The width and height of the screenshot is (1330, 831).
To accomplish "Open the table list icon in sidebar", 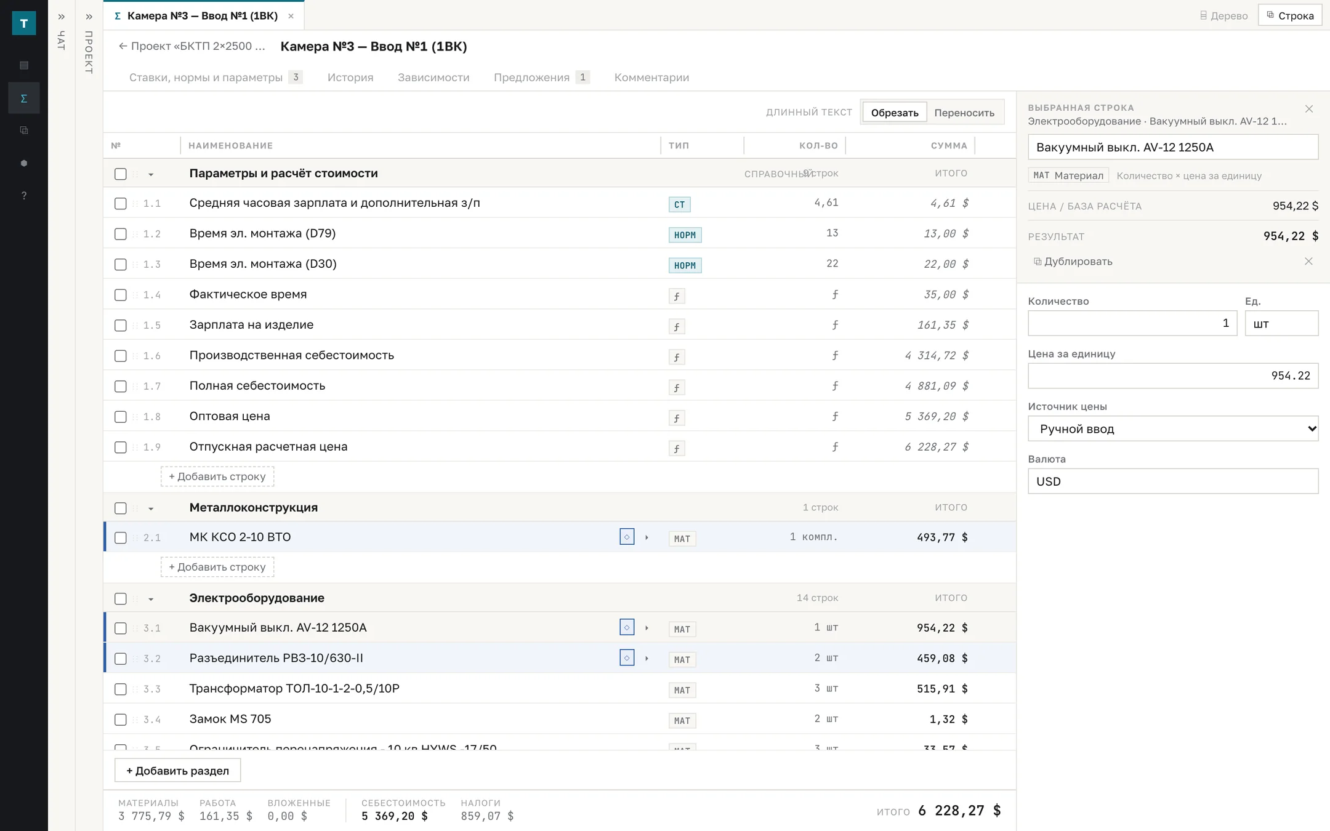I will pos(24,65).
